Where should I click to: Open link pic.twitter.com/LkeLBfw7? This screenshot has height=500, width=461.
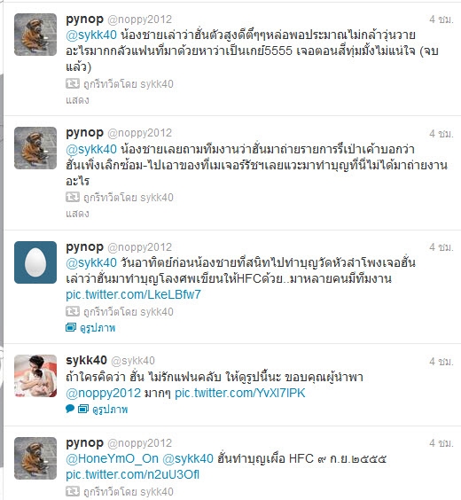(x=133, y=294)
